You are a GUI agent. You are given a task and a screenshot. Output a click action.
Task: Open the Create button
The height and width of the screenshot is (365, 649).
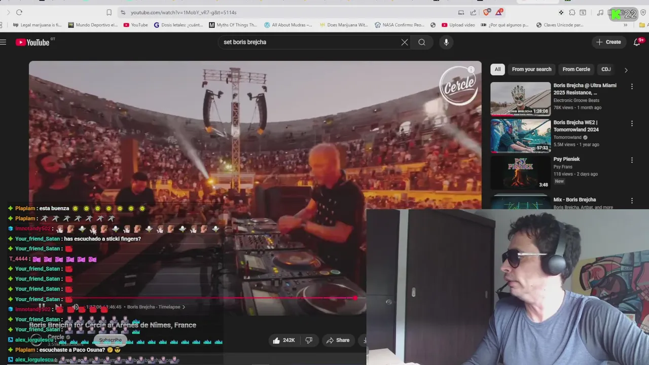pyautogui.click(x=608, y=42)
